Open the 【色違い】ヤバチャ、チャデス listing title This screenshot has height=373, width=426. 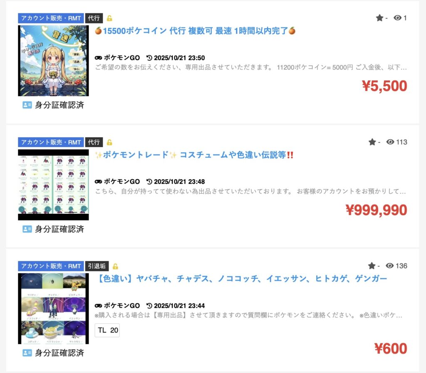tap(242, 279)
